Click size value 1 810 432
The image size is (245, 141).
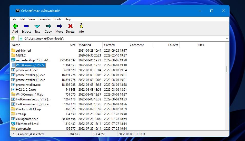(69, 124)
